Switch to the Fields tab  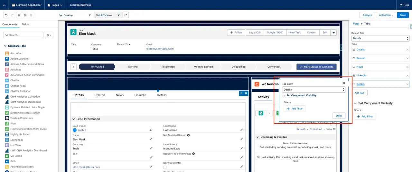pyautogui.click(x=25, y=24)
